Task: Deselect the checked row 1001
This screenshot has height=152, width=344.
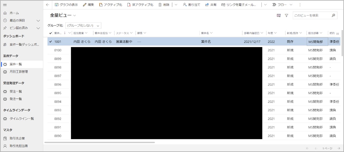Action: (x=51, y=42)
